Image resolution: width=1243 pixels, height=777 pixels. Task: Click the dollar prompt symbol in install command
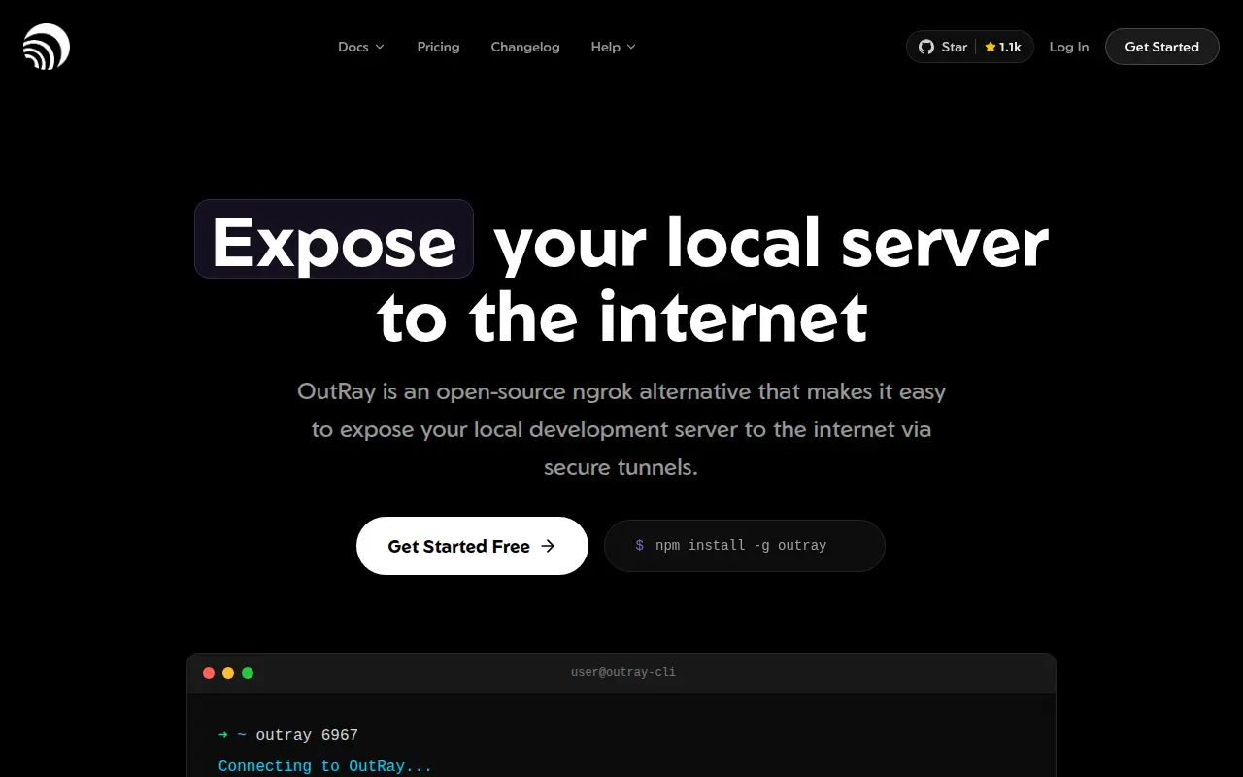[x=640, y=546]
